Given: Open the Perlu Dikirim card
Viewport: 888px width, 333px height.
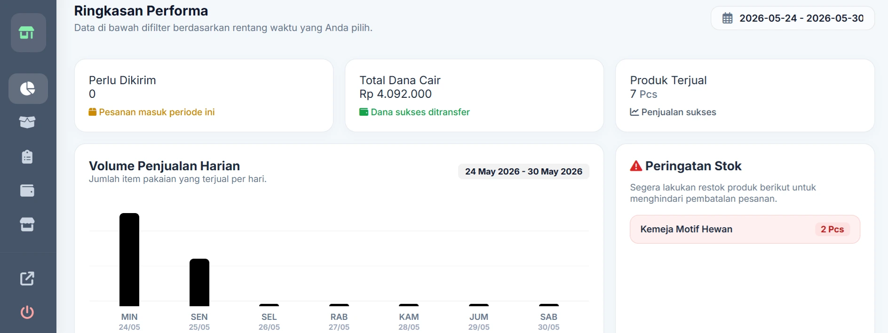Looking at the screenshot, I should point(204,95).
